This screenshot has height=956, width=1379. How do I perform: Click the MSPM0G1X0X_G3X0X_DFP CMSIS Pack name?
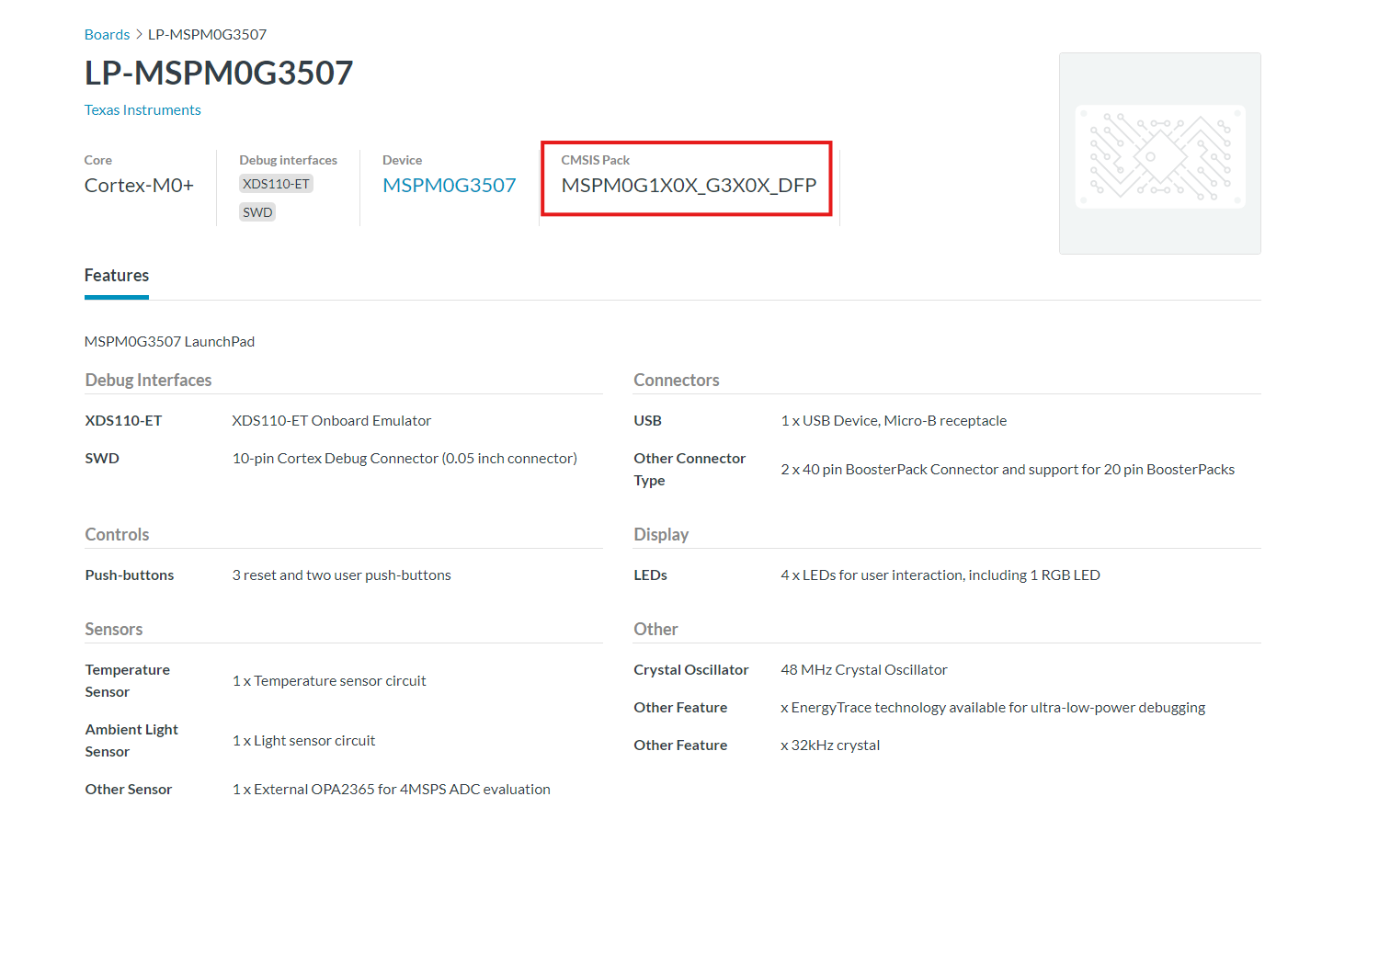pyautogui.click(x=689, y=186)
